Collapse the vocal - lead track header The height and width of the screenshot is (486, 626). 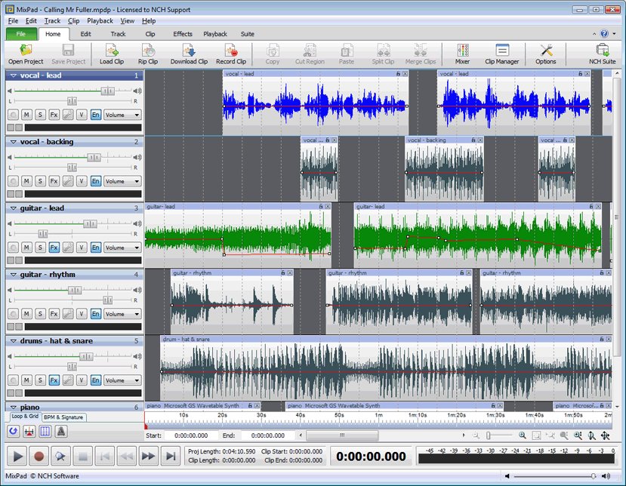click(14, 75)
